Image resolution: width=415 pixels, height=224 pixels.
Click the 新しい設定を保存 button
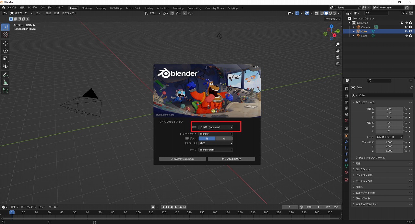[x=231, y=159]
